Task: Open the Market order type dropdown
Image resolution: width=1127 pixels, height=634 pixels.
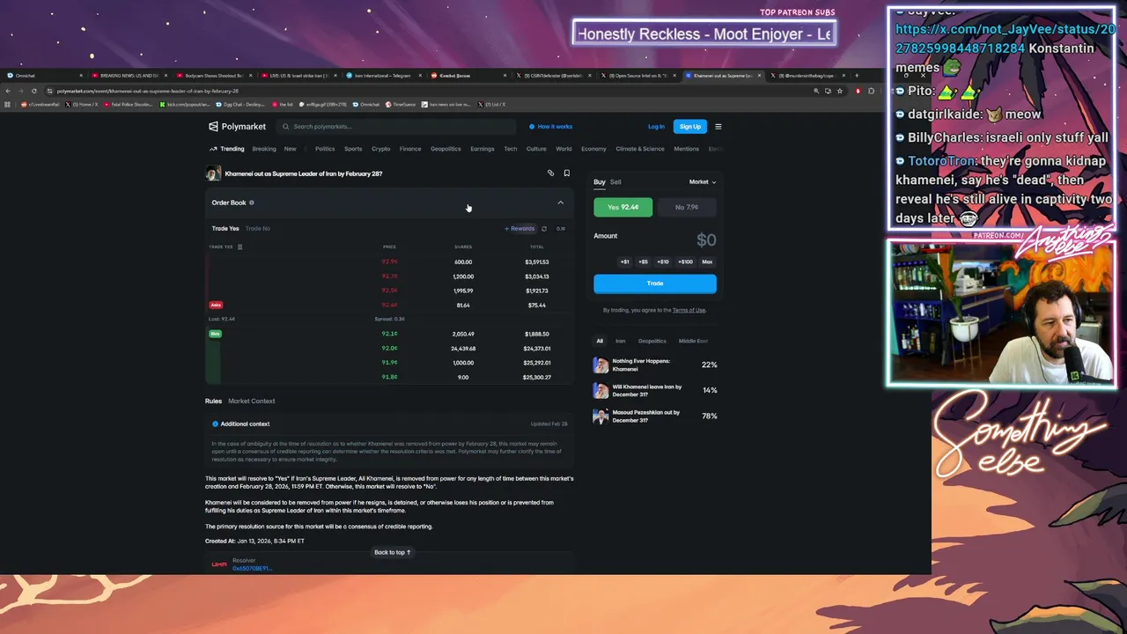Action: (x=703, y=182)
